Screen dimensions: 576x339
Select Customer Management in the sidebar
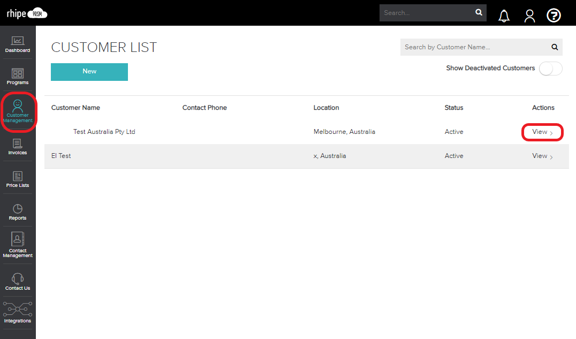tap(18, 111)
